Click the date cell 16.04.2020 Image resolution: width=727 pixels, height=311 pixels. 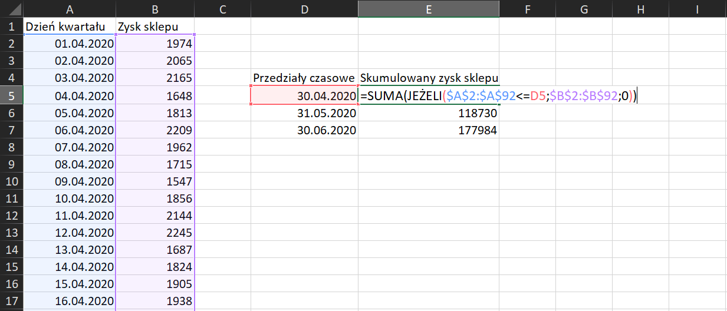(70, 302)
